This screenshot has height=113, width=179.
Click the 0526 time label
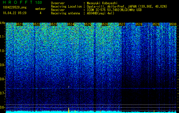[105, 24]
